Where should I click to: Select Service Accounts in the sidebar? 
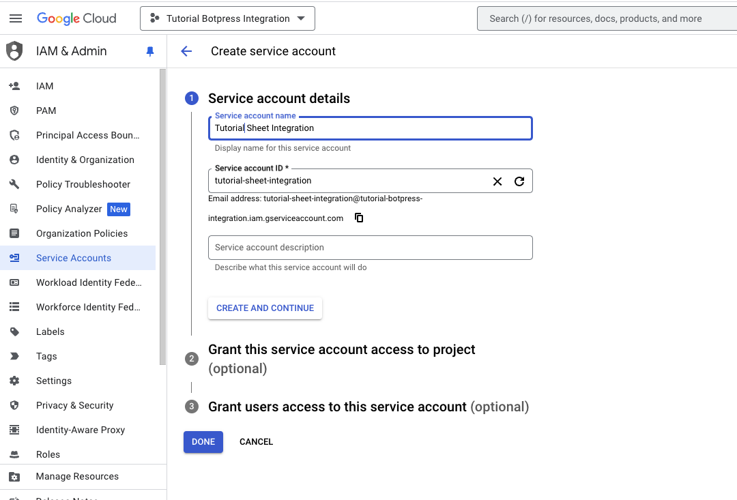(74, 258)
